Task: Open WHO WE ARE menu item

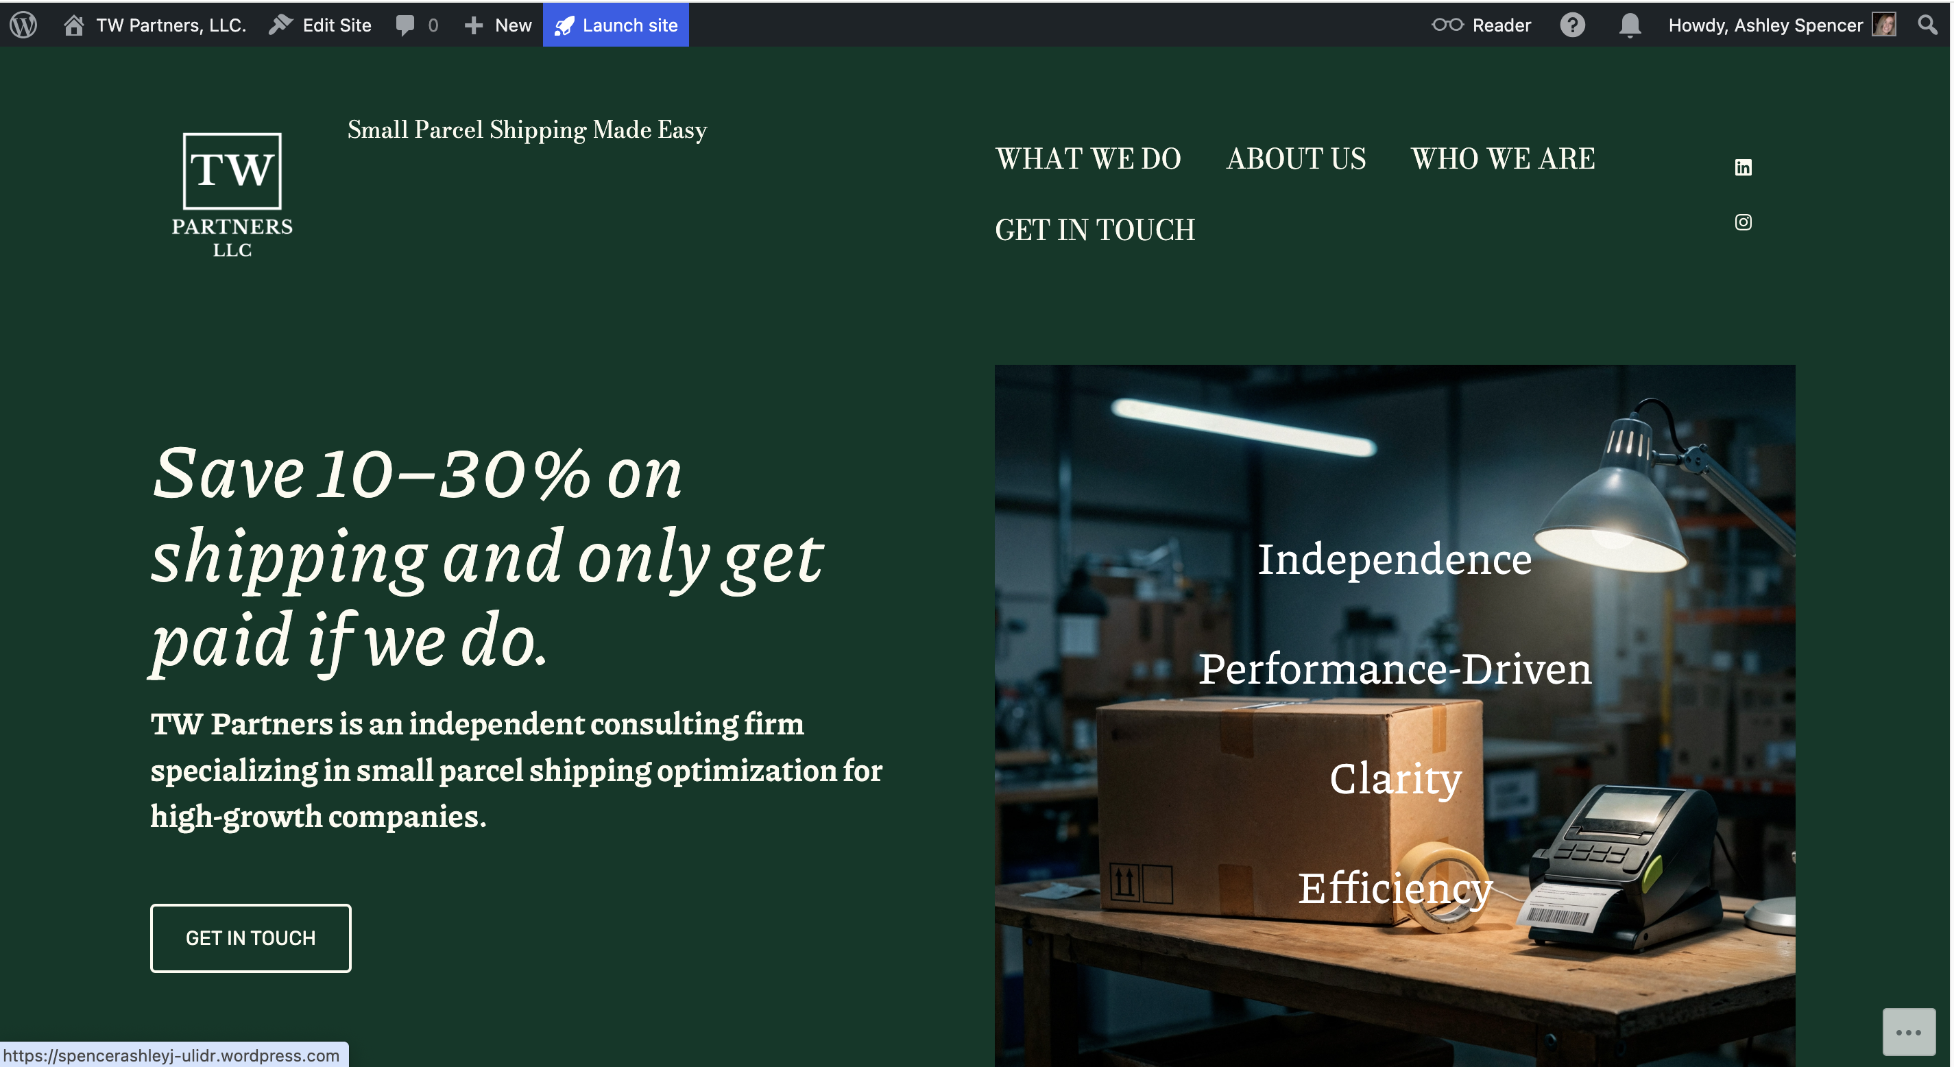Action: 1503,158
